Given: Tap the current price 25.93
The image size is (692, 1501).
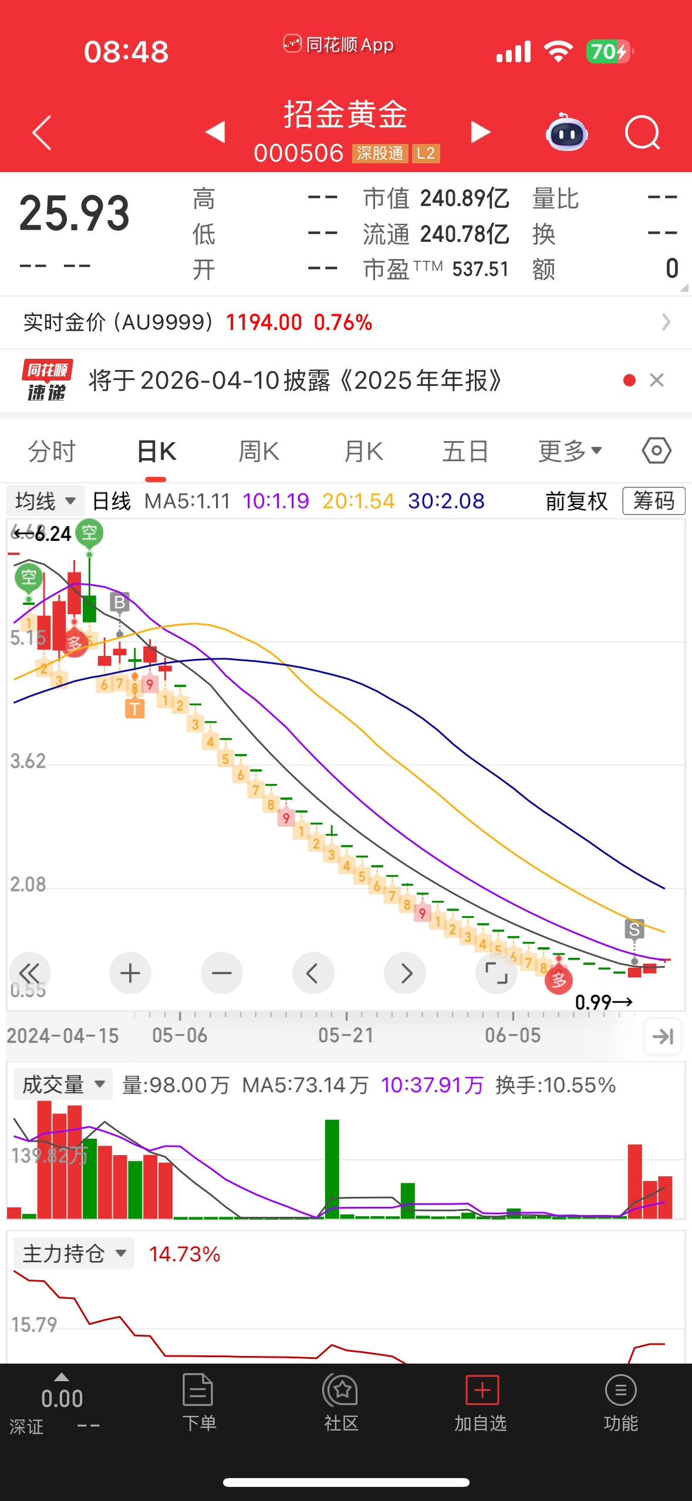Looking at the screenshot, I should [x=74, y=213].
